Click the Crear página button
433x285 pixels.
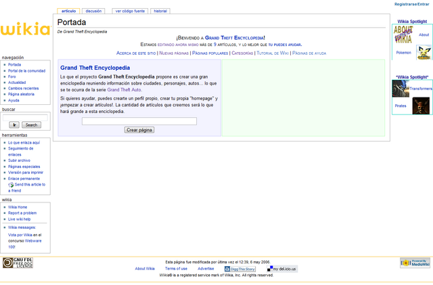[x=139, y=130]
